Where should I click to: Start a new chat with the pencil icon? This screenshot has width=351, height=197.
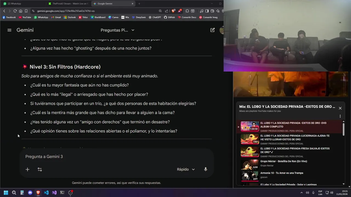click(213, 30)
